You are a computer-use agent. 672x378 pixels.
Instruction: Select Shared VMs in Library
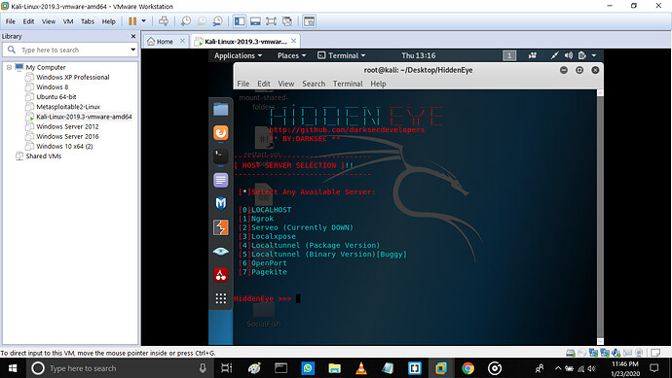43,156
